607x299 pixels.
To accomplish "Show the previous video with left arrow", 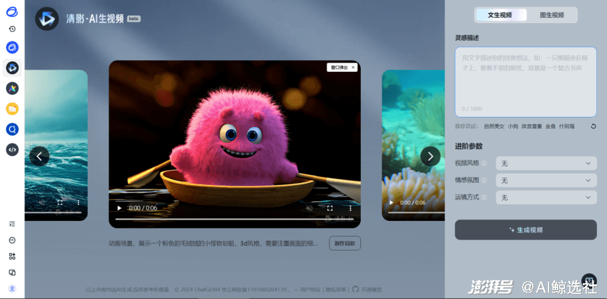I will [x=39, y=156].
